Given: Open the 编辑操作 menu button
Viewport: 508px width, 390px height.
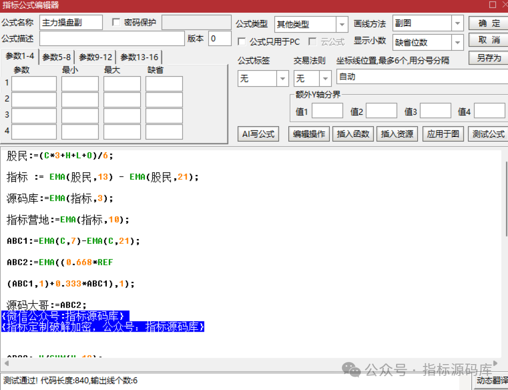Looking at the screenshot, I should [309, 134].
